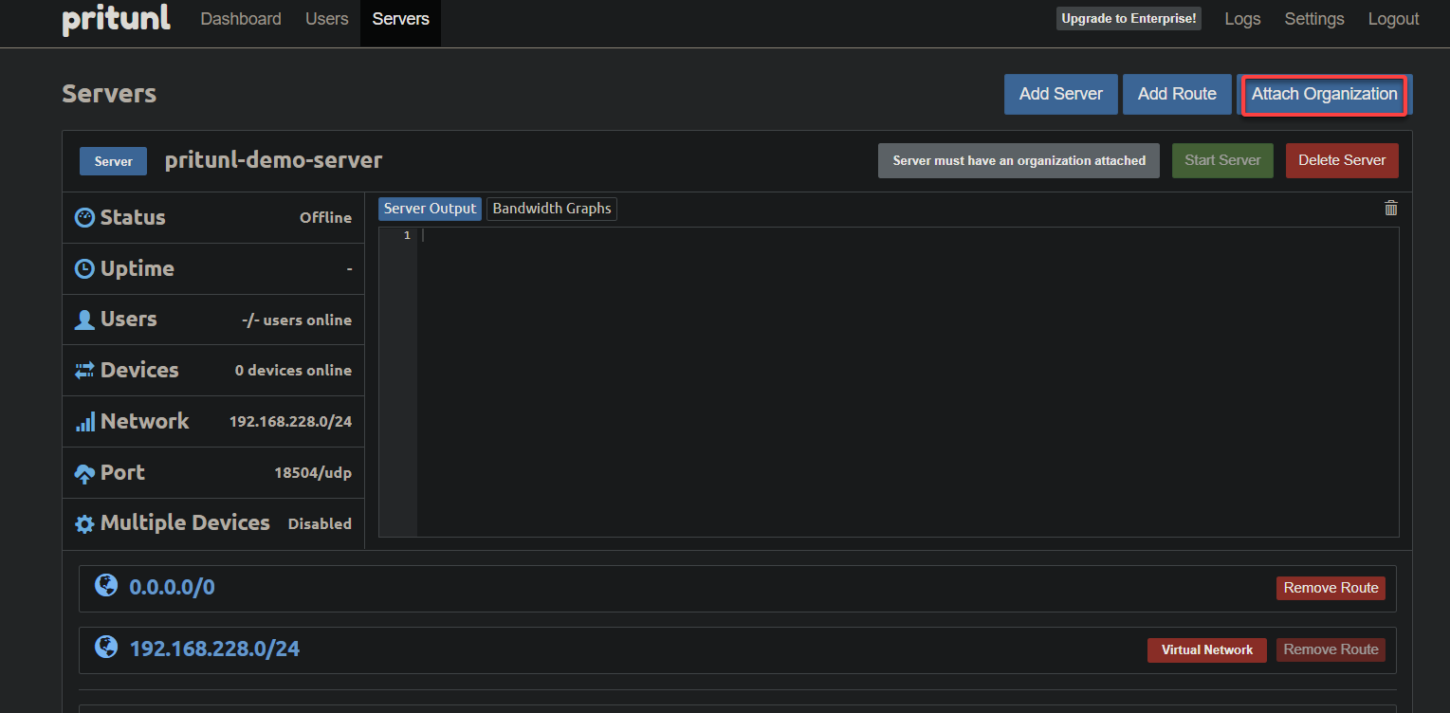This screenshot has width=1450, height=713.
Task: Switch to the Bandwidth Graphs tab
Action: coord(552,209)
